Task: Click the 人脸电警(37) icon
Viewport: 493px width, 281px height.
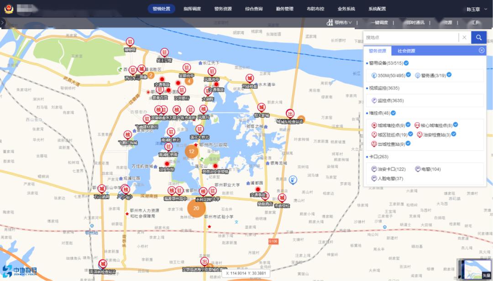Action: 374,178
